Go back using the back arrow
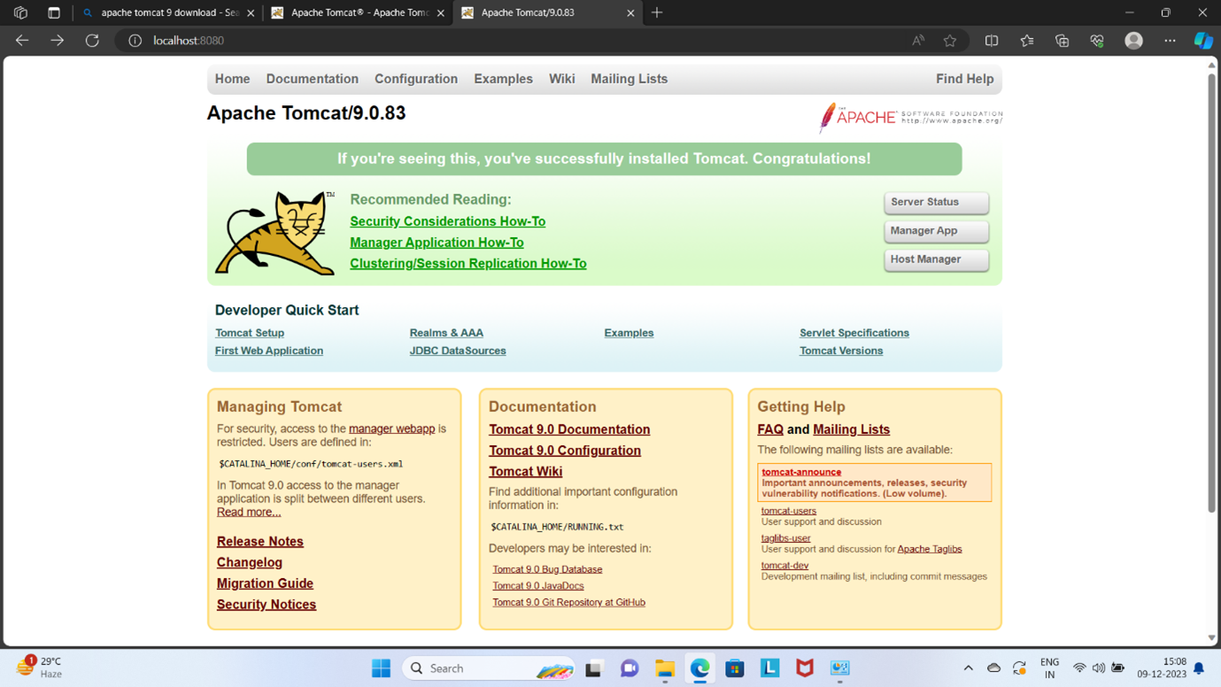The height and width of the screenshot is (687, 1221). pos(22,41)
